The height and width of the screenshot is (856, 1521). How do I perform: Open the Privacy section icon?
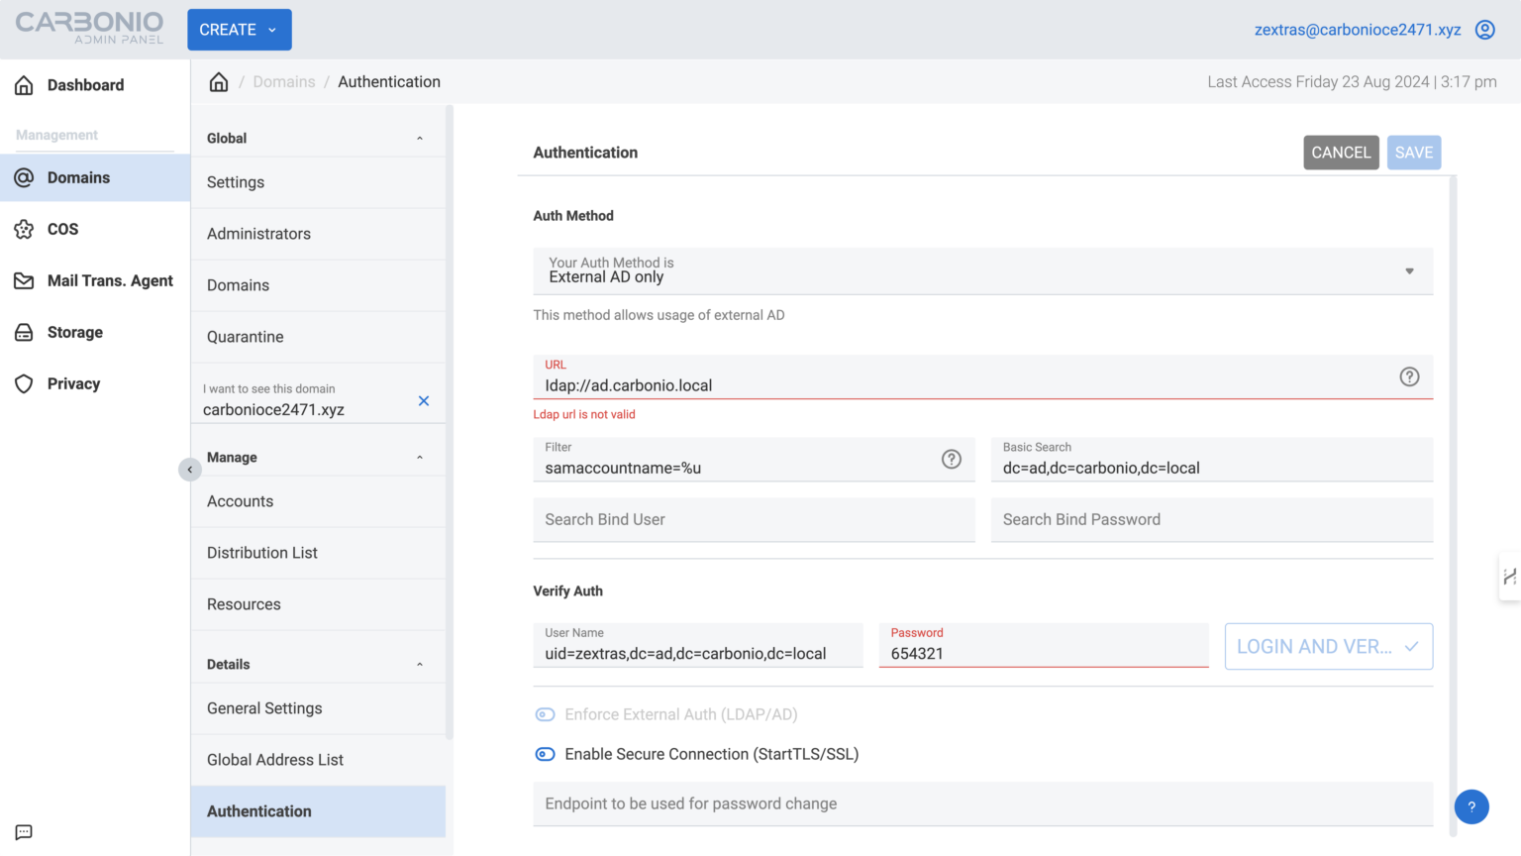(25, 383)
